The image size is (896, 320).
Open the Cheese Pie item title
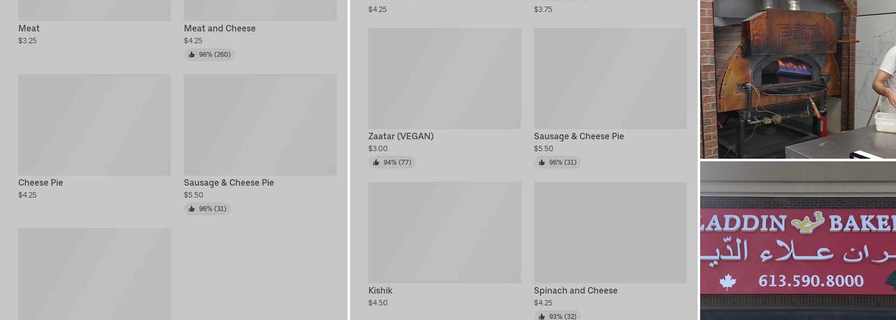[x=40, y=182]
